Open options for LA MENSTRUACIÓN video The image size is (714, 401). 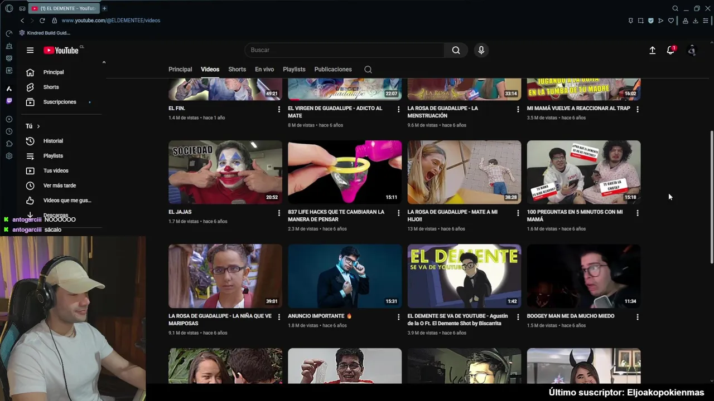[518, 109]
